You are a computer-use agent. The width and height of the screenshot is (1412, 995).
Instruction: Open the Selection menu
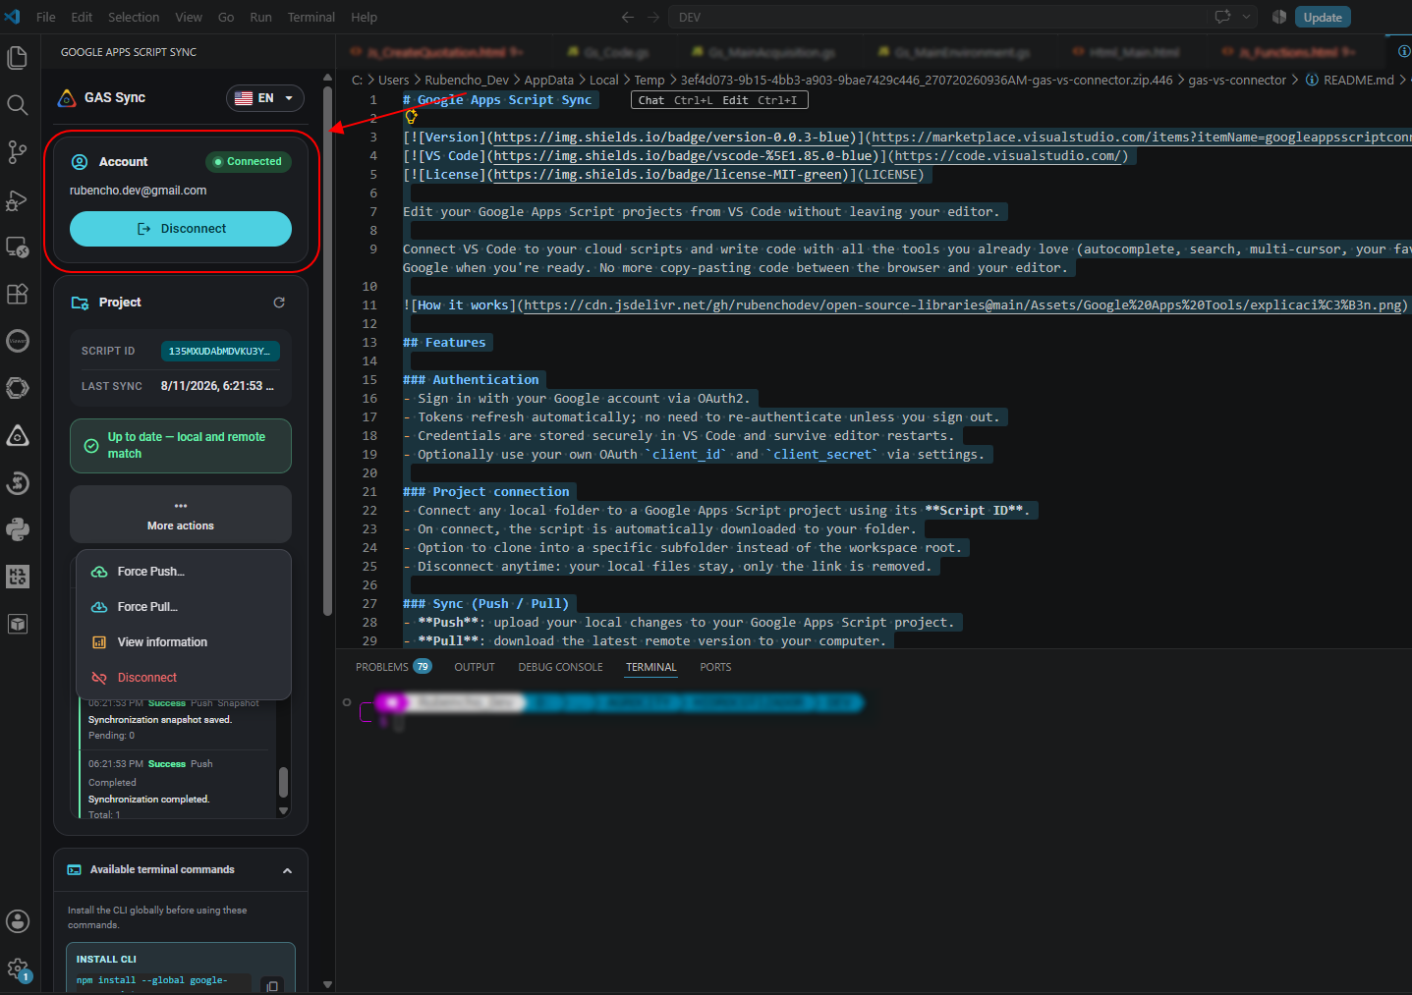click(134, 17)
